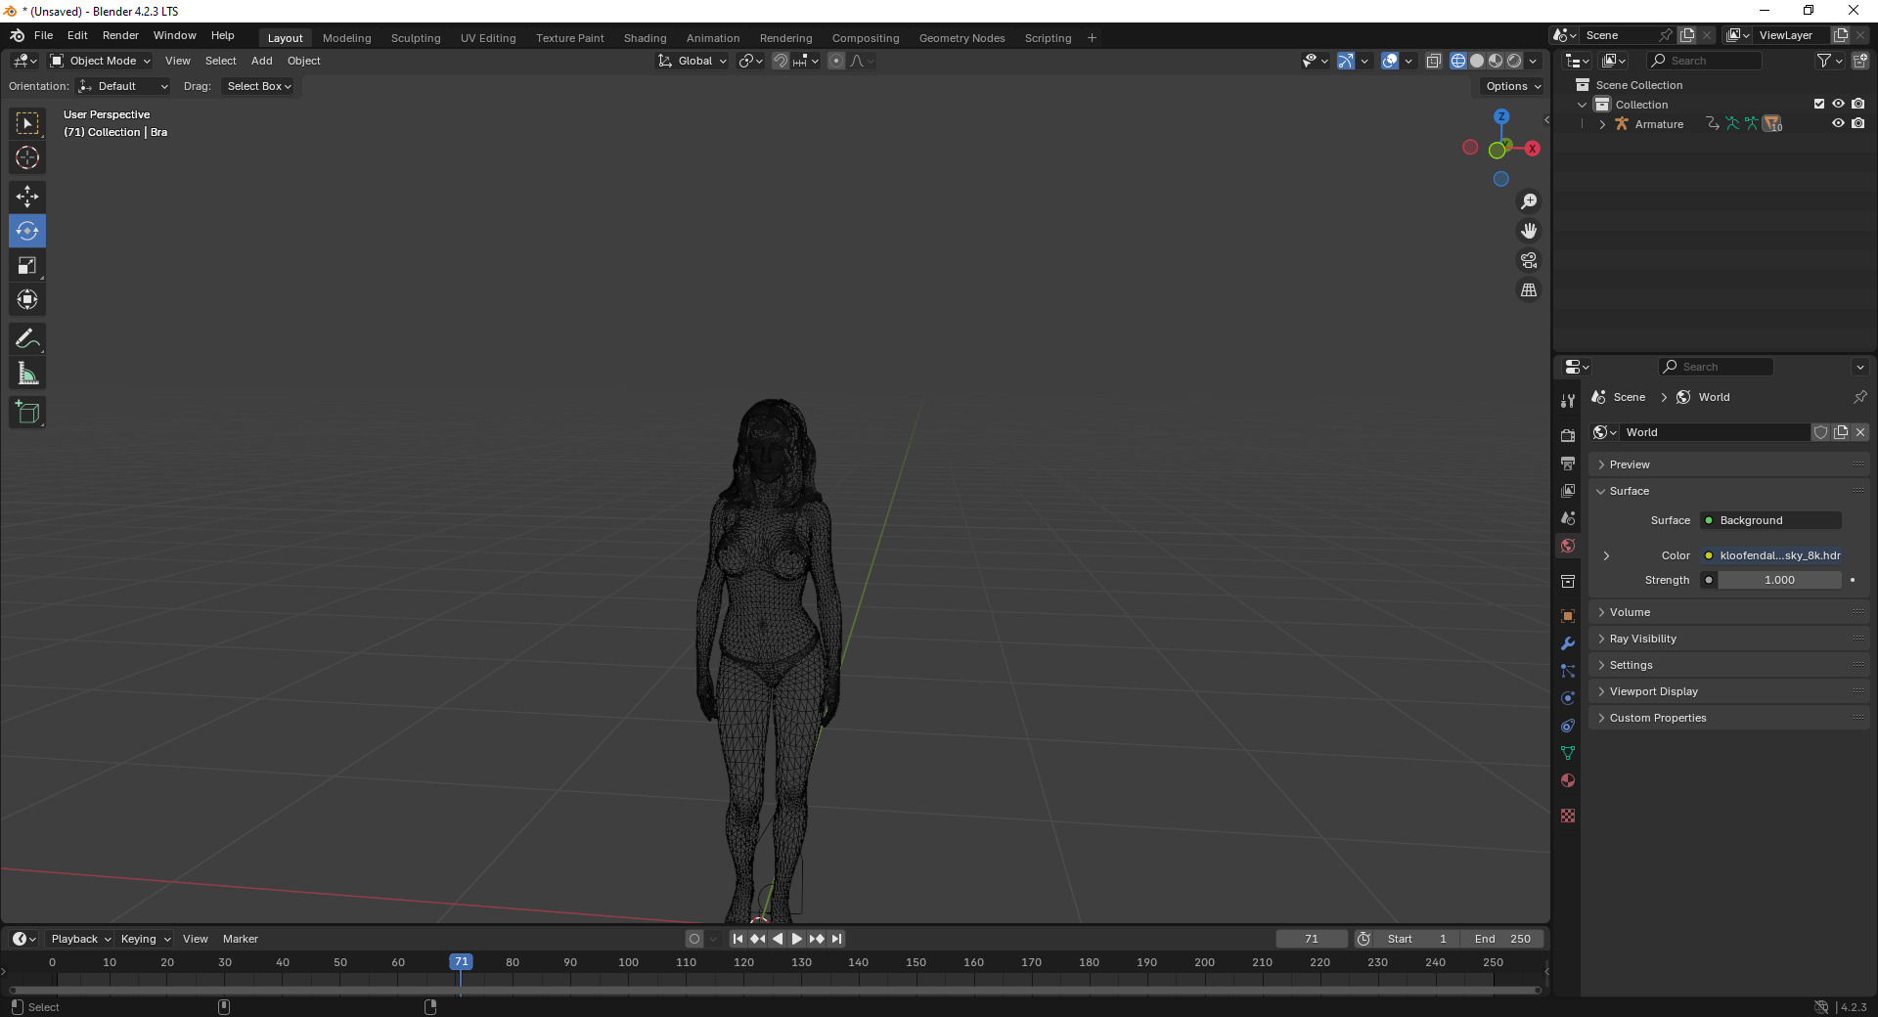This screenshot has height=1017, width=1878.
Task: Click the World name input field
Action: tap(1715, 432)
